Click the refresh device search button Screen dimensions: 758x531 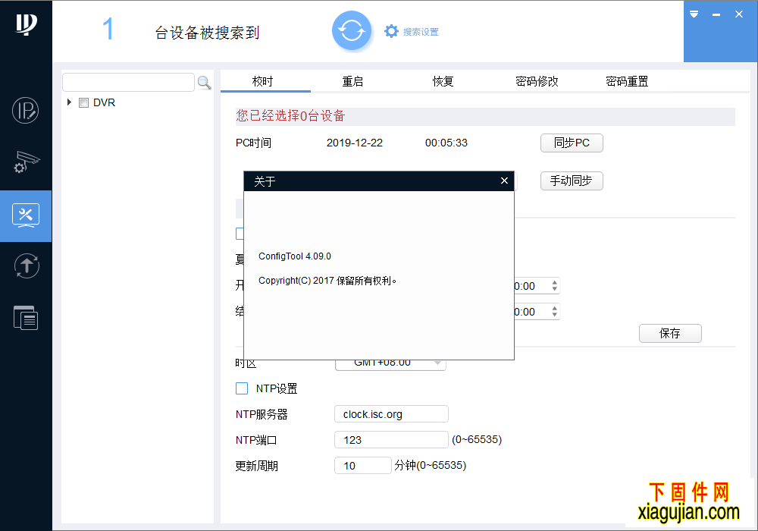pyautogui.click(x=352, y=31)
